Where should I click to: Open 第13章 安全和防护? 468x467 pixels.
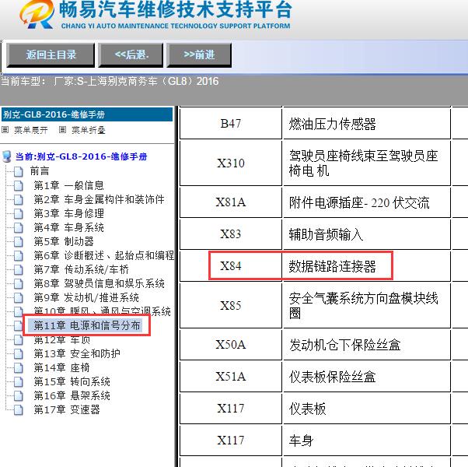(x=77, y=354)
